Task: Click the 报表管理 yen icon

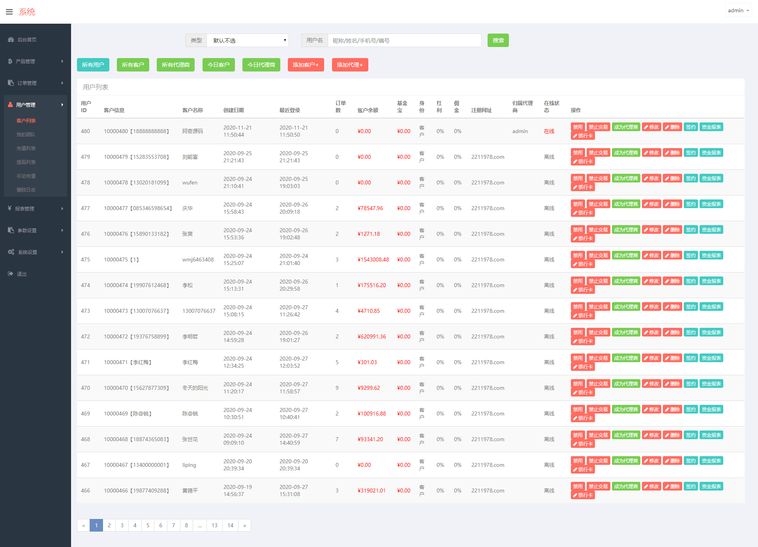Action: coord(9,209)
